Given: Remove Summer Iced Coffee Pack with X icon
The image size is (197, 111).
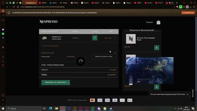Looking at the screenshot, I should click(115, 38).
